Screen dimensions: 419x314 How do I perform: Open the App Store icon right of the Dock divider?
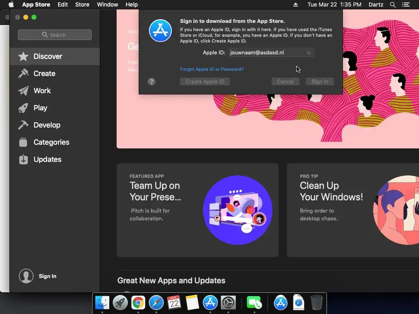point(281,303)
